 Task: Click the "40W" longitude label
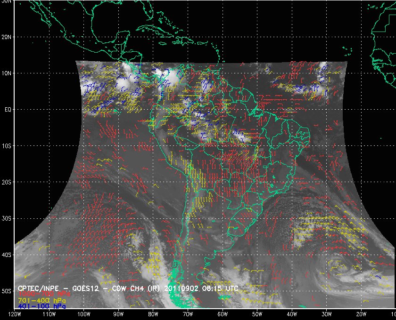[x=292, y=314]
